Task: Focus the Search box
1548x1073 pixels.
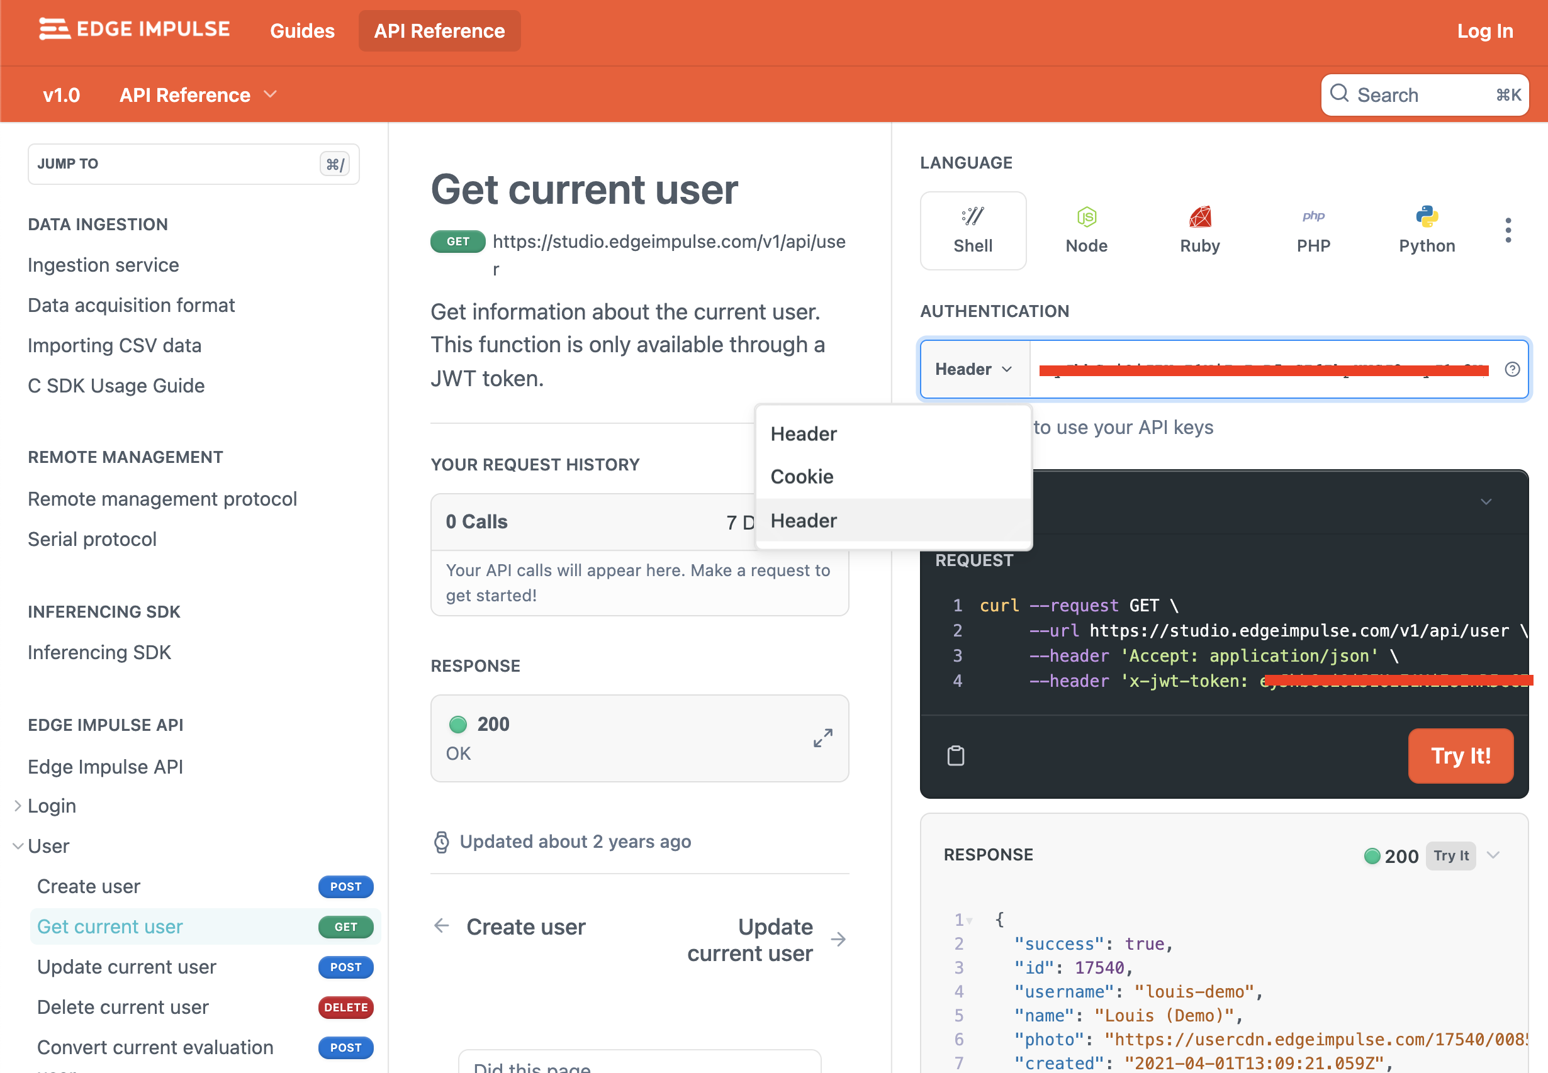Action: 1425,95
